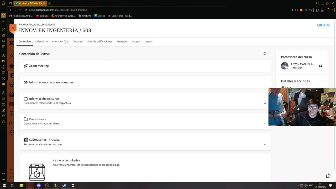Select the Contenido tab

[25, 41]
